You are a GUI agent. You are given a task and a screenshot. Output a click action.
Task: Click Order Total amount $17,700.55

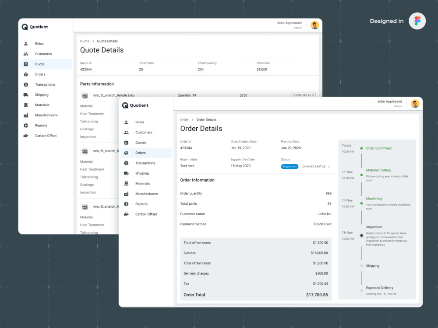pyautogui.click(x=317, y=295)
